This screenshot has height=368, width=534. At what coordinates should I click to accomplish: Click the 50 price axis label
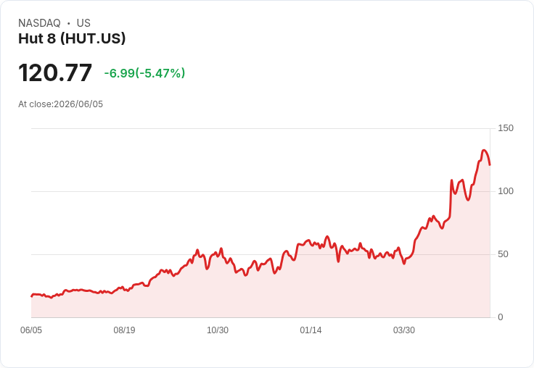503,254
